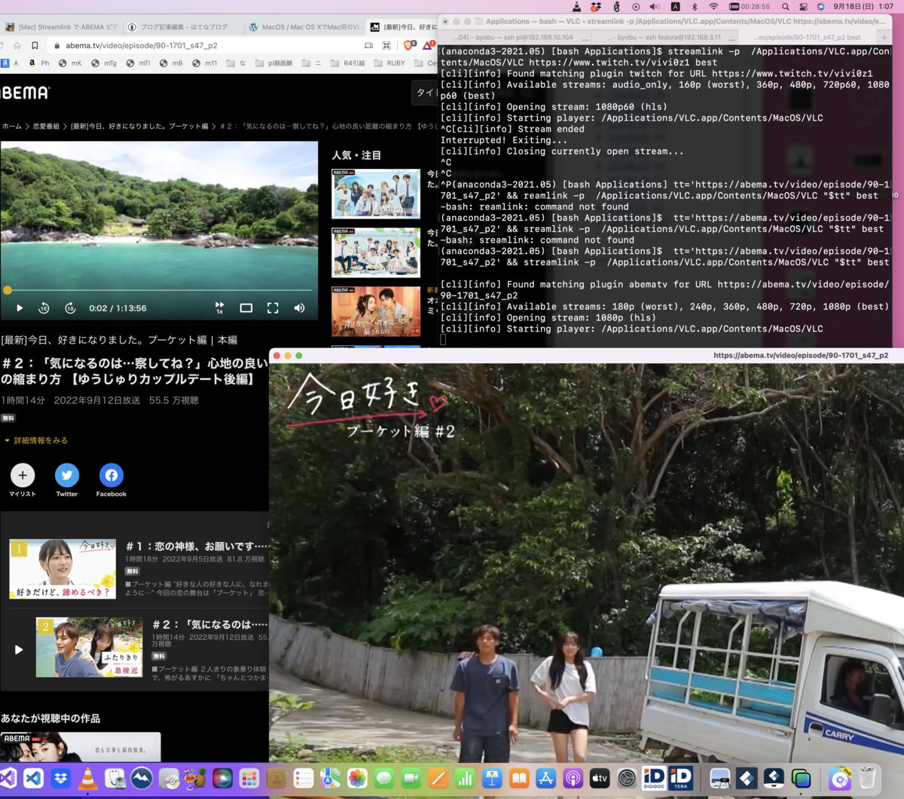Viewport: 904px width, 799px height.
Task: Click the ABEMA video seek bar
Action: (158, 290)
